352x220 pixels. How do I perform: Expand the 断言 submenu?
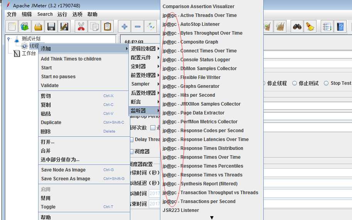tap(145, 102)
